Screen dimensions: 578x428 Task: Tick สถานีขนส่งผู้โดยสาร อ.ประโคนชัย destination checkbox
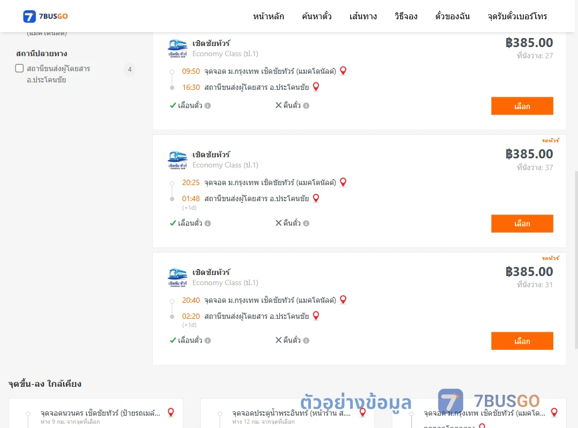[20, 68]
